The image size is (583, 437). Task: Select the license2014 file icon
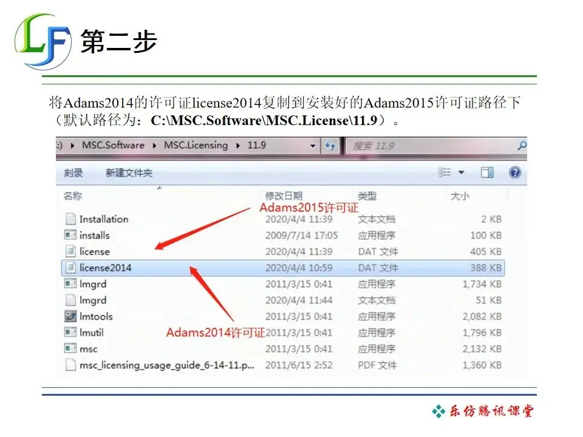[x=70, y=268]
